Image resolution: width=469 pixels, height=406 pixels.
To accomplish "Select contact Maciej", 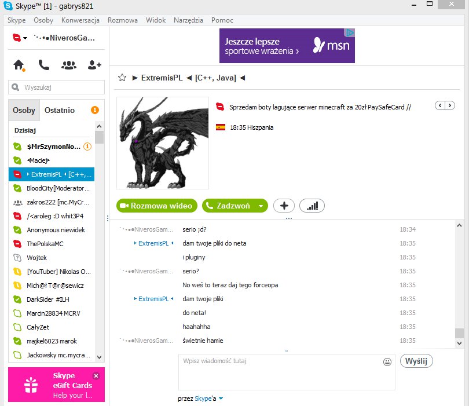I will coord(52,160).
